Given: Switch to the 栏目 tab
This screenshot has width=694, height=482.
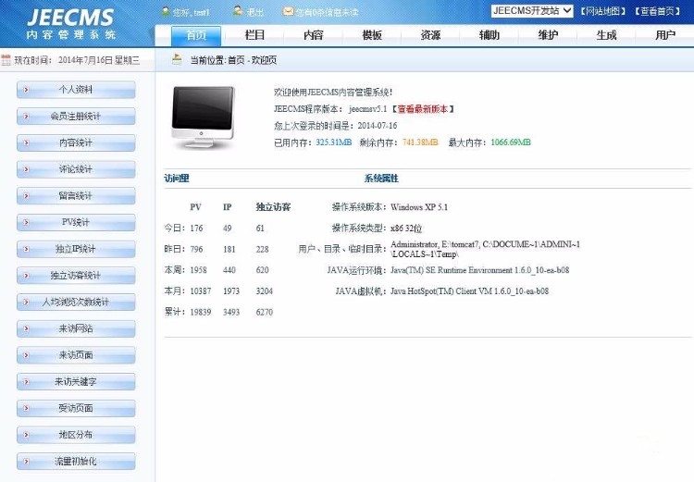Looking at the screenshot, I should (x=254, y=35).
